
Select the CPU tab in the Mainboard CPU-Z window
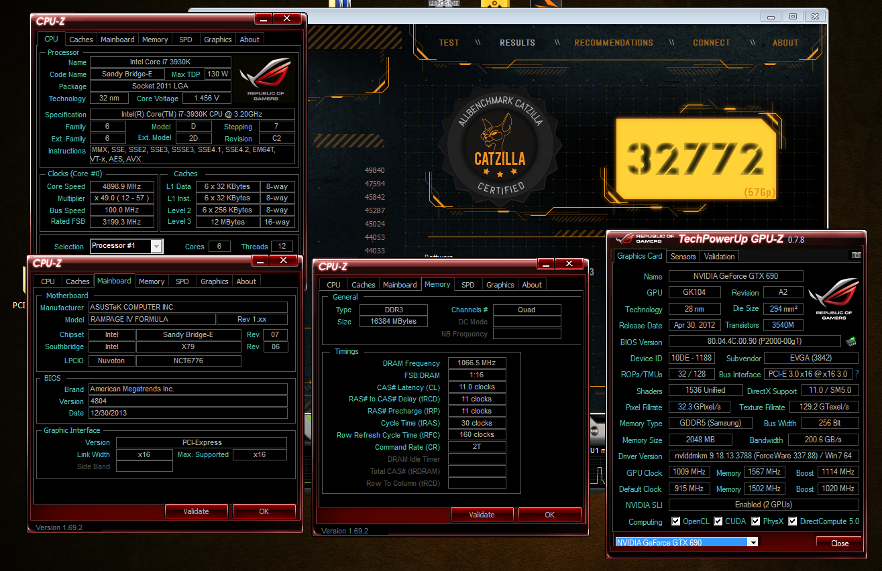tap(48, 281)
